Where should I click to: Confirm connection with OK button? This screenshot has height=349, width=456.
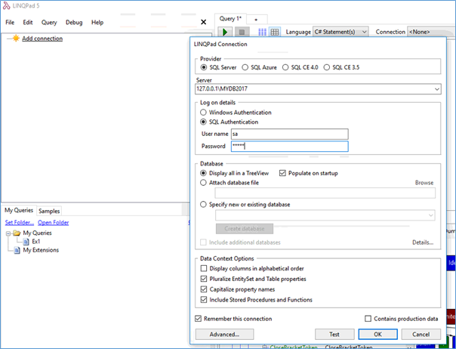(x=377, y=335)
